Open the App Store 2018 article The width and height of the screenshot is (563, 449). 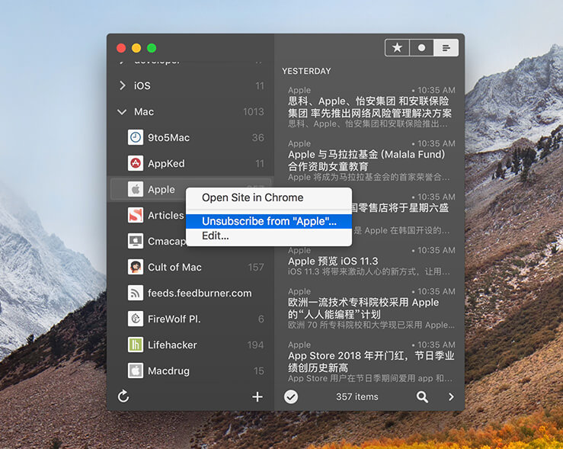(369, 361)
